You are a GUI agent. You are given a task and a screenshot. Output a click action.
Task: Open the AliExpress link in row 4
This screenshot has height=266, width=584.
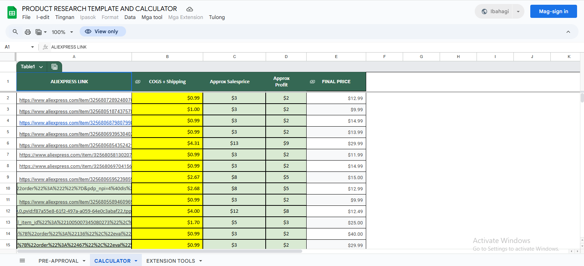tap(75, 123)
